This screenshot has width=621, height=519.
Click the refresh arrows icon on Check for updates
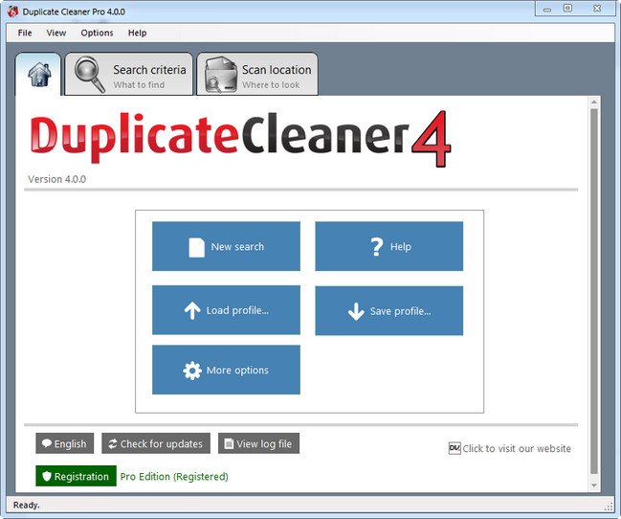tap(113, 443)
